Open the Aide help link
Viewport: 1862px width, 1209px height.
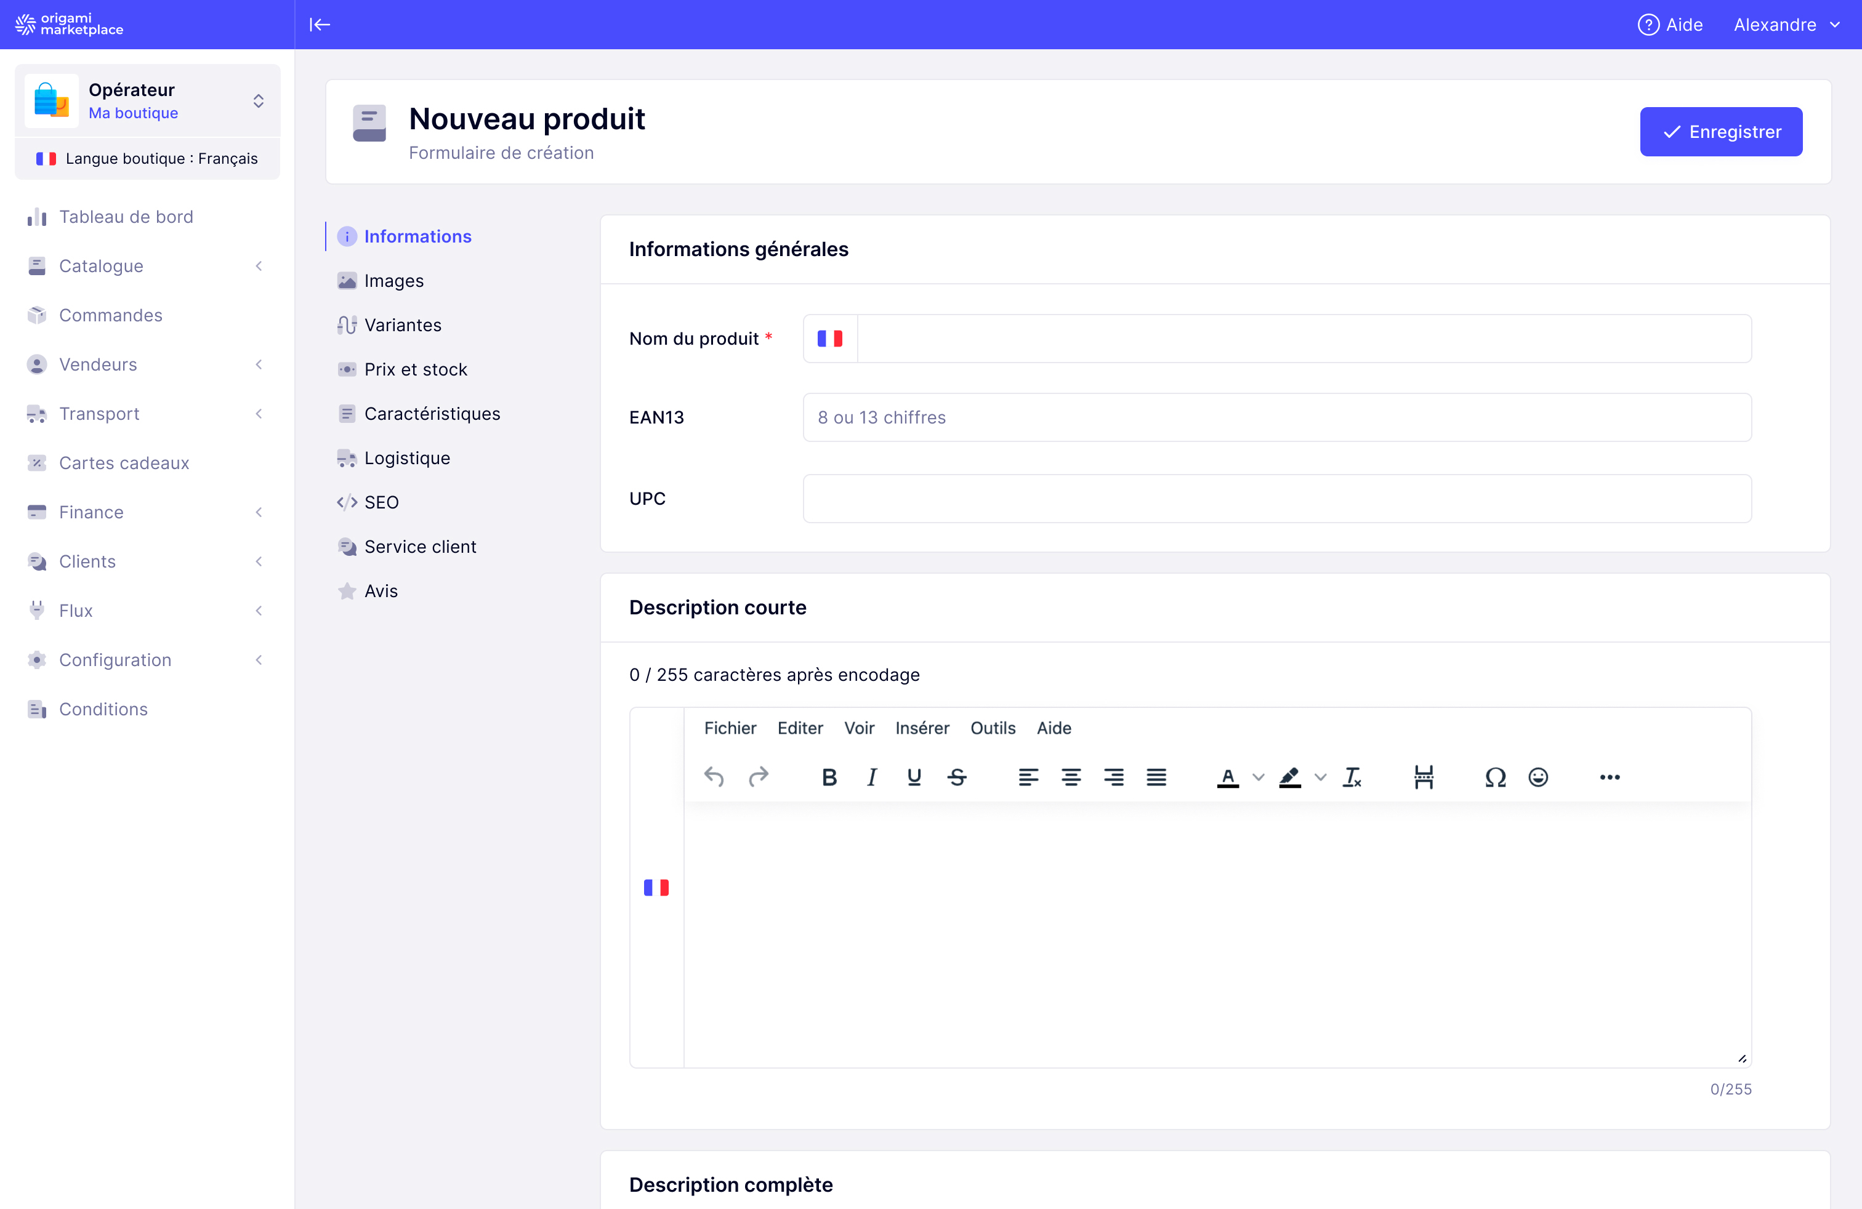[x=1671, y=24]
